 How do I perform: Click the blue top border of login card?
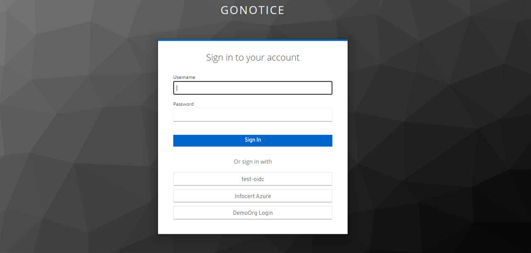click(253, 40)
